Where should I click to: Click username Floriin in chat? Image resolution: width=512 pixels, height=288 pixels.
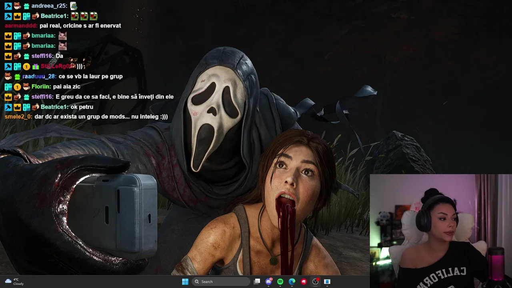click(41, 86)
